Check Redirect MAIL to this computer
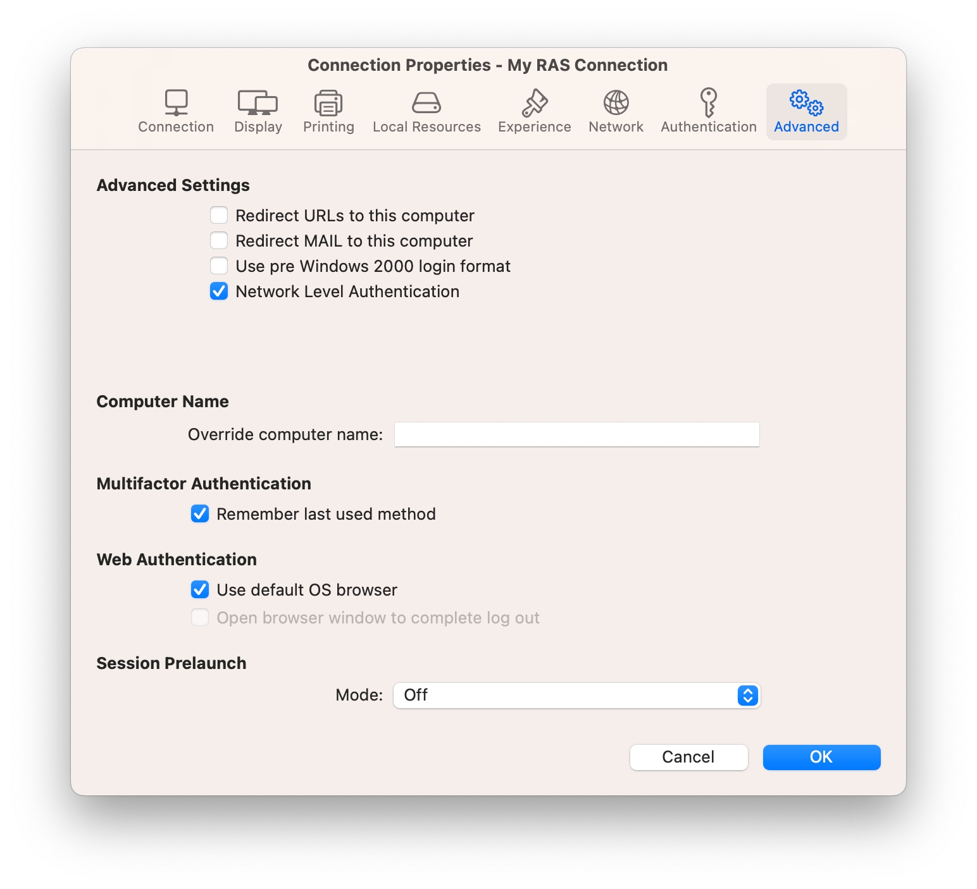This screenshot has width=977, height=889. (x=219, y=241)
